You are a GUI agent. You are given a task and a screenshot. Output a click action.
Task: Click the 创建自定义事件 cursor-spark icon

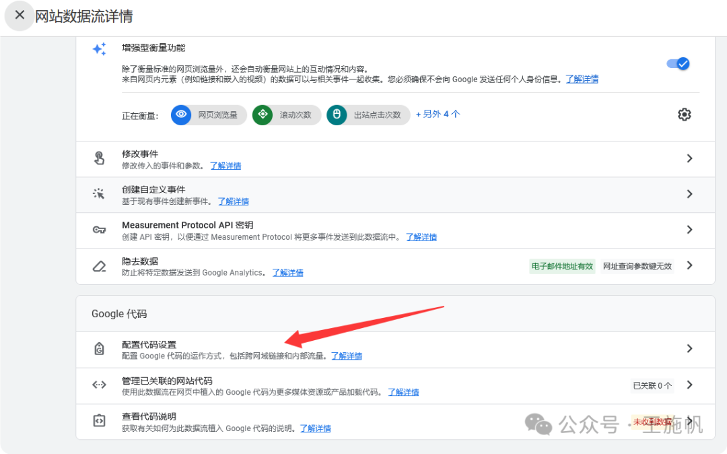[x=99, y=194]
